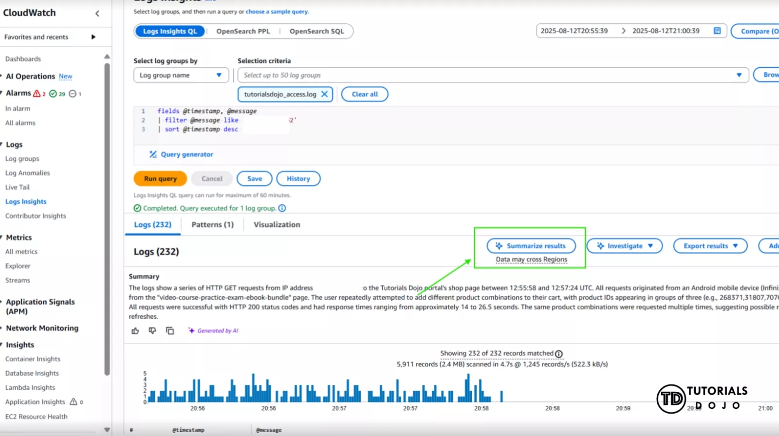
Task: Open Application Insights
Action: point(35,402)
